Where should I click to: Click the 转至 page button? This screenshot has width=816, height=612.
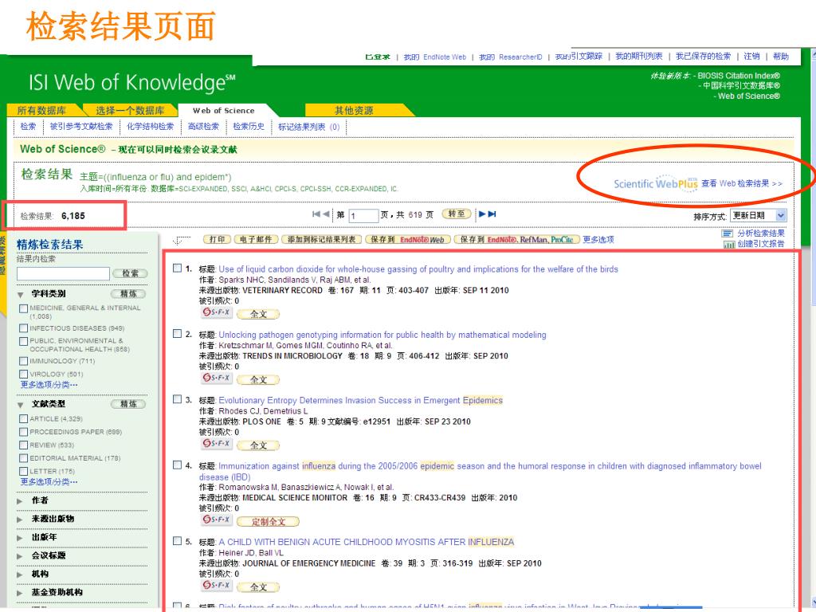(x=457, y=214)
